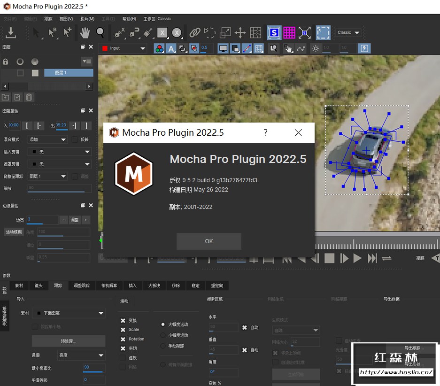Select the Pan hand tool
440x386 pixels.
pos(85,32)
